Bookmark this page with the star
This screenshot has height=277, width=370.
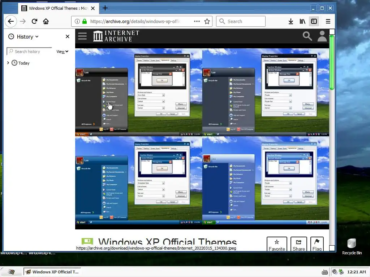click(207, 21)
